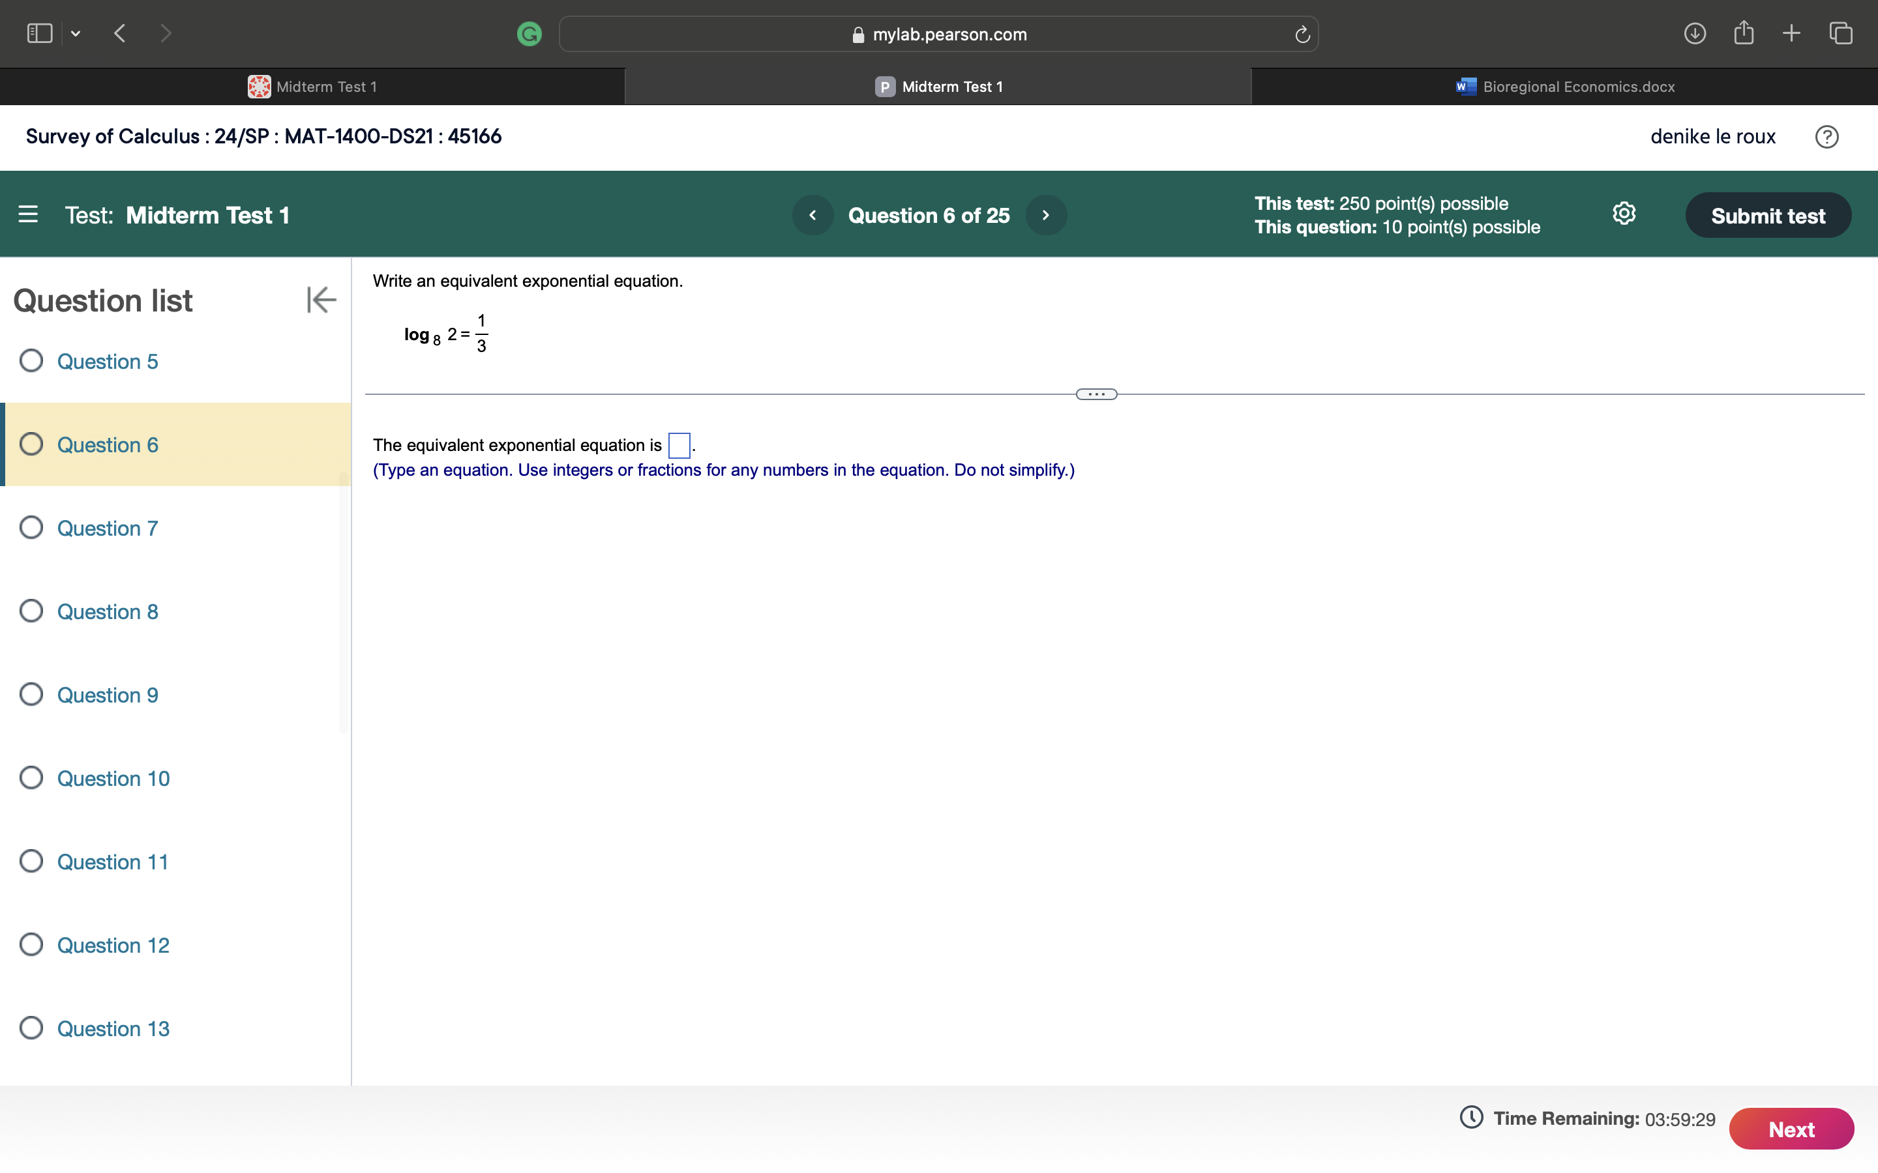The height and width of the screenshot is (1173, 1878).
Task: Open the hamburger menu next to Test title
Action: pos(29,215)
